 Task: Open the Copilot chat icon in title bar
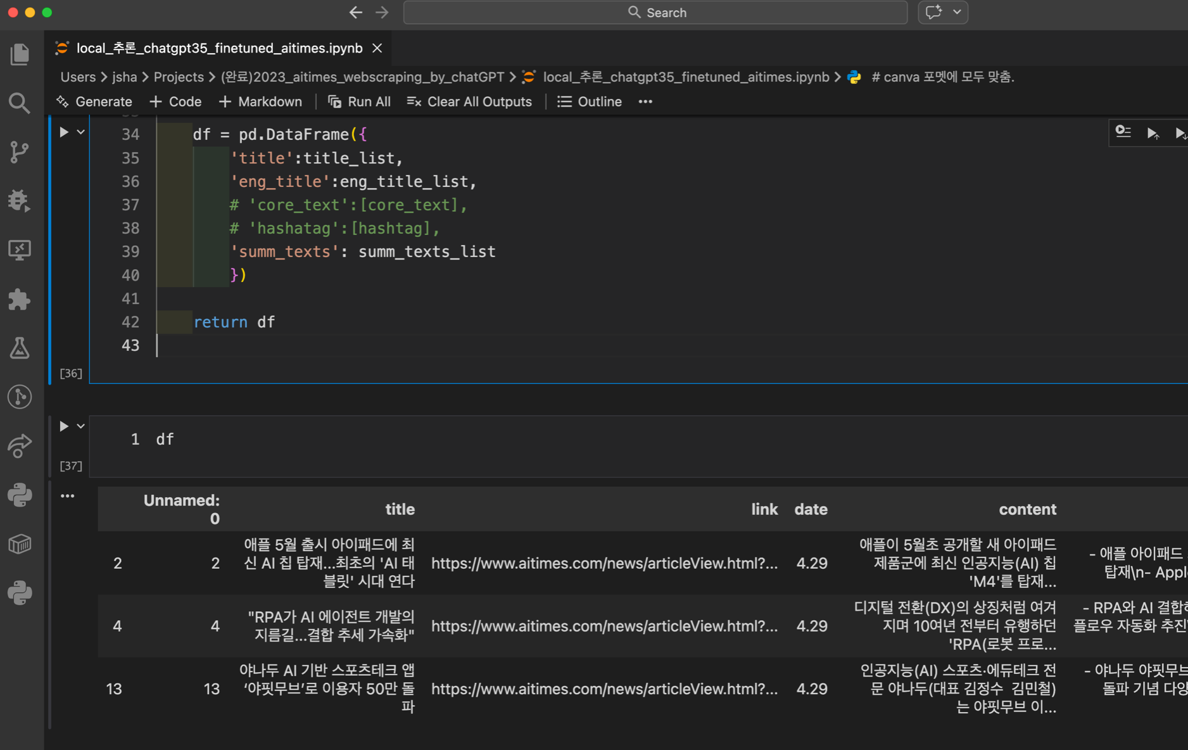(933, 12)
